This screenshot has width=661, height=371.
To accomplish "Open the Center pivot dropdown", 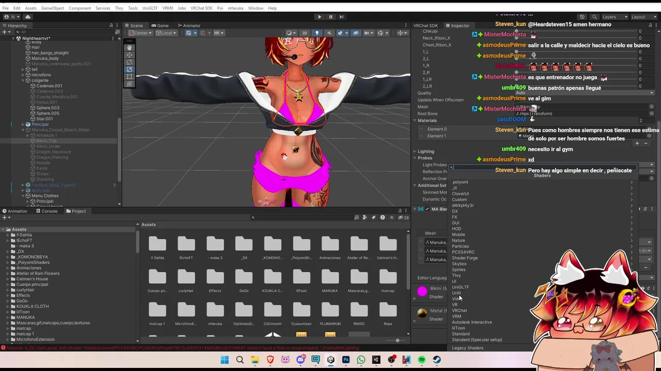I will [x=139, y=33].
